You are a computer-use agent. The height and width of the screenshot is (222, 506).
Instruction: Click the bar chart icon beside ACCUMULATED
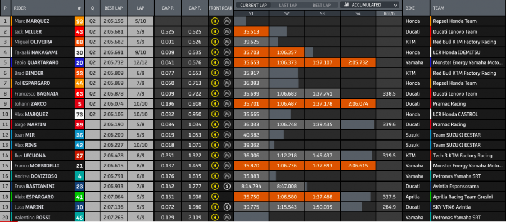(x=346, y=5)
